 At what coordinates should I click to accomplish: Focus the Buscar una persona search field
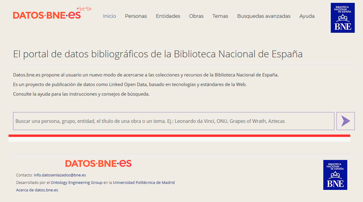(174, 121)
